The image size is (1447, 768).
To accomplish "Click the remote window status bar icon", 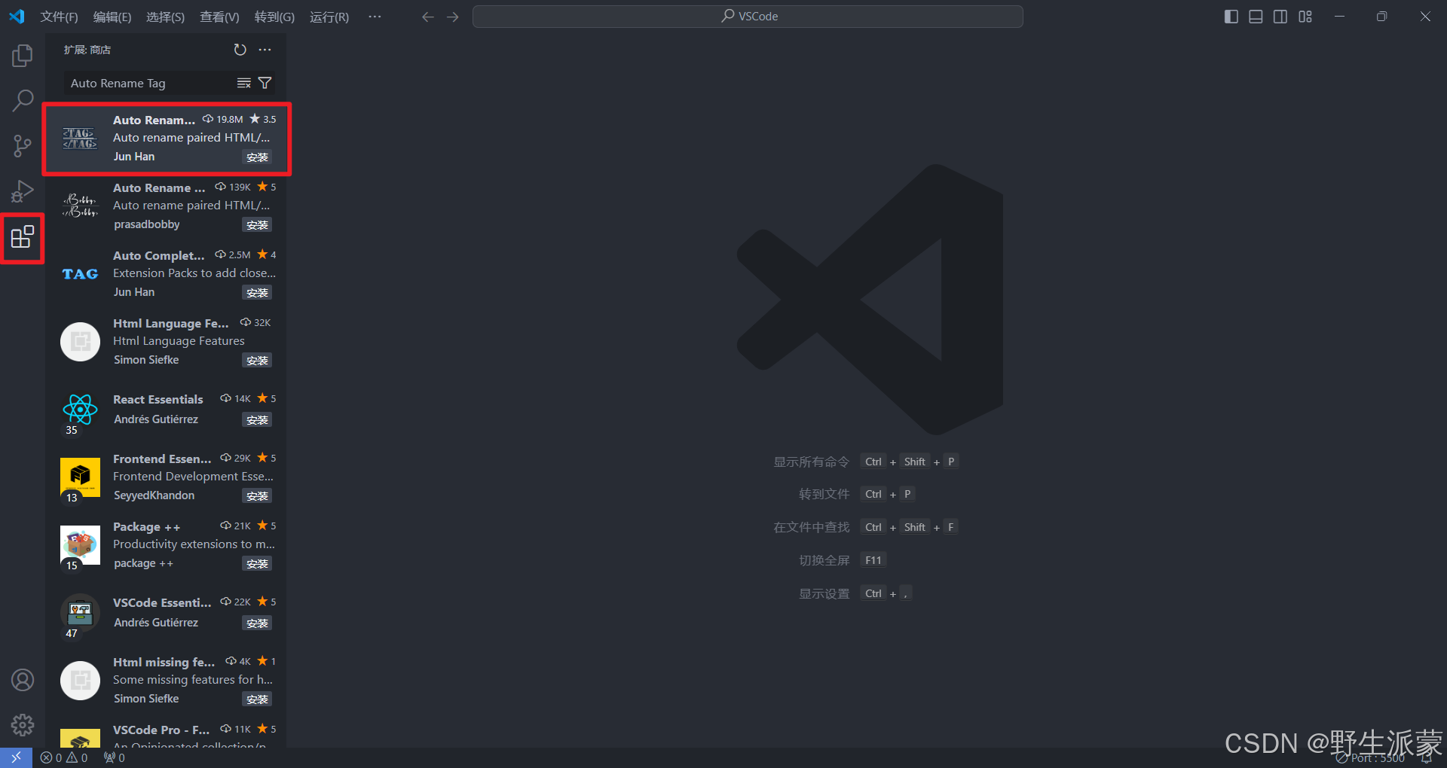I will tap(16, 757).
